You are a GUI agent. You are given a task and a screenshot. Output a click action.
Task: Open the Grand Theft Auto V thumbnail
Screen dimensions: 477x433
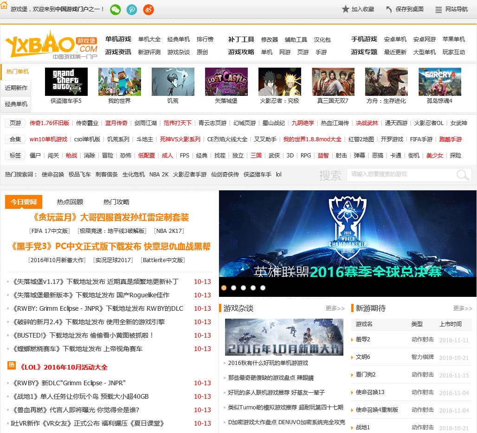coord(66,82)
